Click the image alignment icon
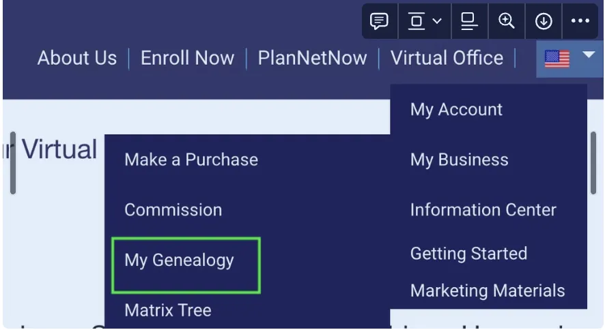 pyautogui.click(x=416, y=21)
